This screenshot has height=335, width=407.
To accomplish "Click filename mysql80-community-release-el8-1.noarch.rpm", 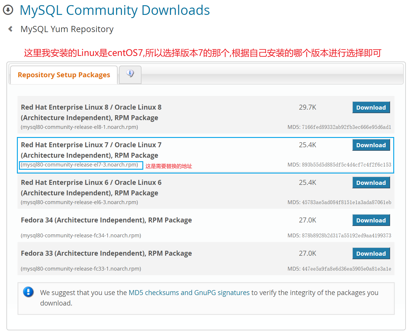I will coord(79,127).
